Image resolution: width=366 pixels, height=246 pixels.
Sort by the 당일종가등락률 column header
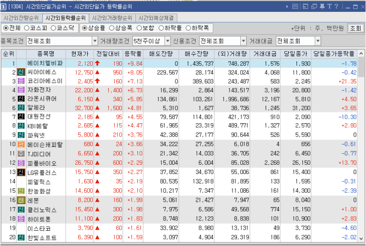tap(334, 54)
